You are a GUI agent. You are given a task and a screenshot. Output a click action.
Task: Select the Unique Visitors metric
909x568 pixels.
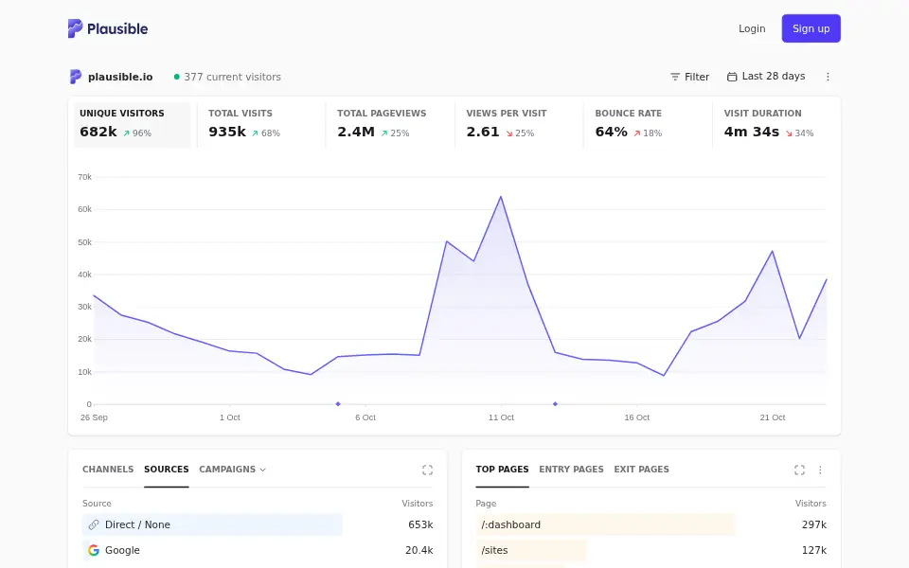click(133, 125)
